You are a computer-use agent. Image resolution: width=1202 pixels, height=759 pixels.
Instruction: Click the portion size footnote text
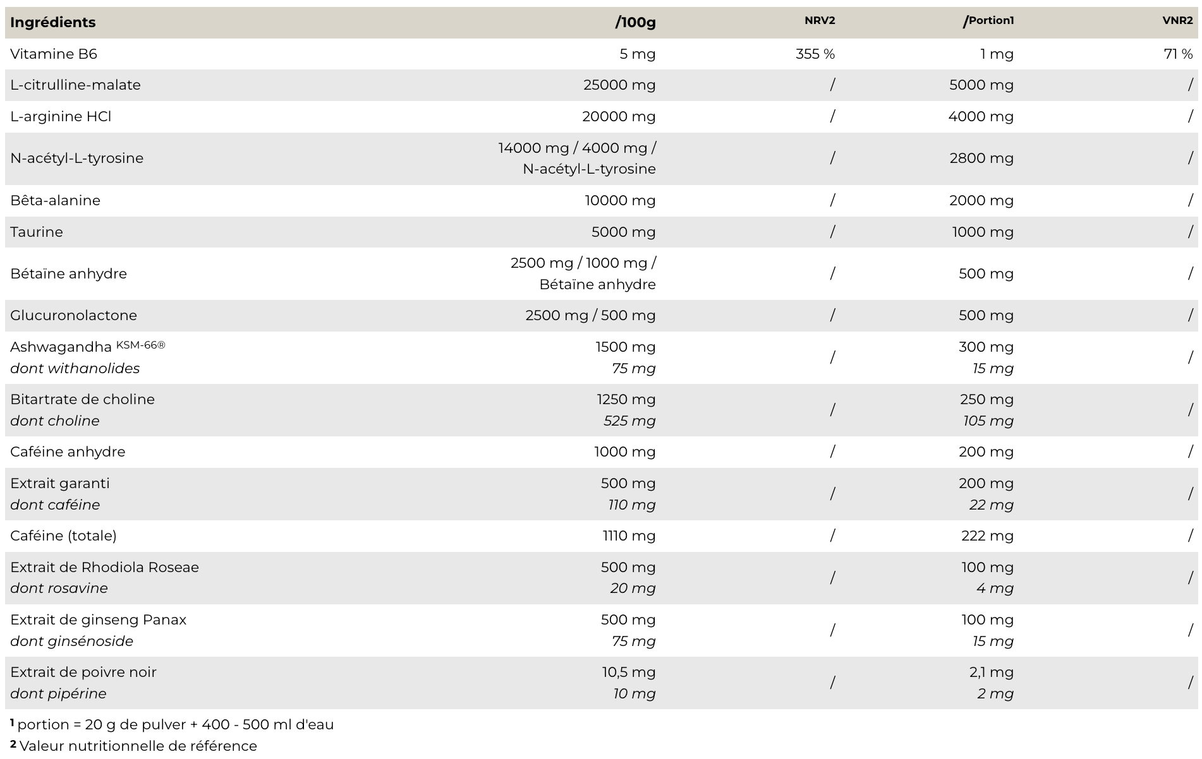click(x=175, y=724)
